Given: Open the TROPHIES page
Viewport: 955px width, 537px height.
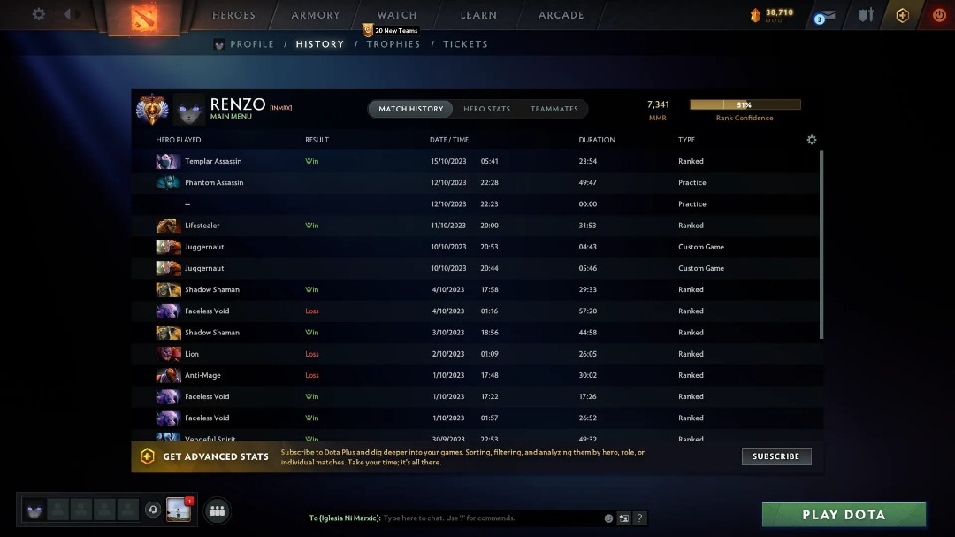Looking at the screenshot, I should 393,43.
